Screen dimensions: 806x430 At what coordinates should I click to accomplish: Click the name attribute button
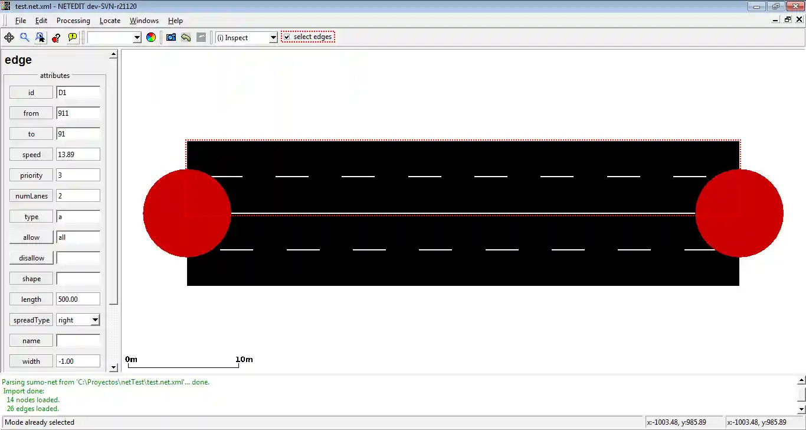(31, 340)
